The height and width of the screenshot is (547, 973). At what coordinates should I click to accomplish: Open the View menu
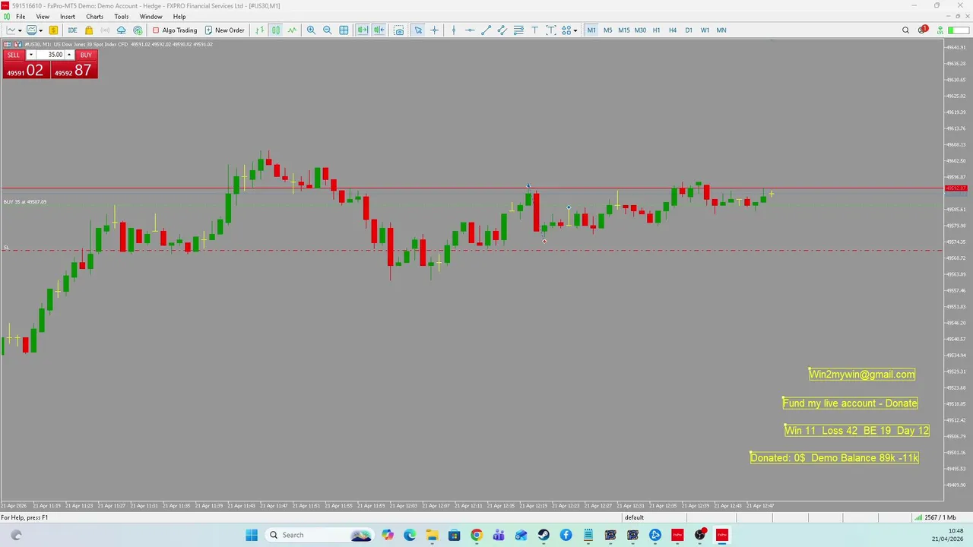[x=43, y=17]
